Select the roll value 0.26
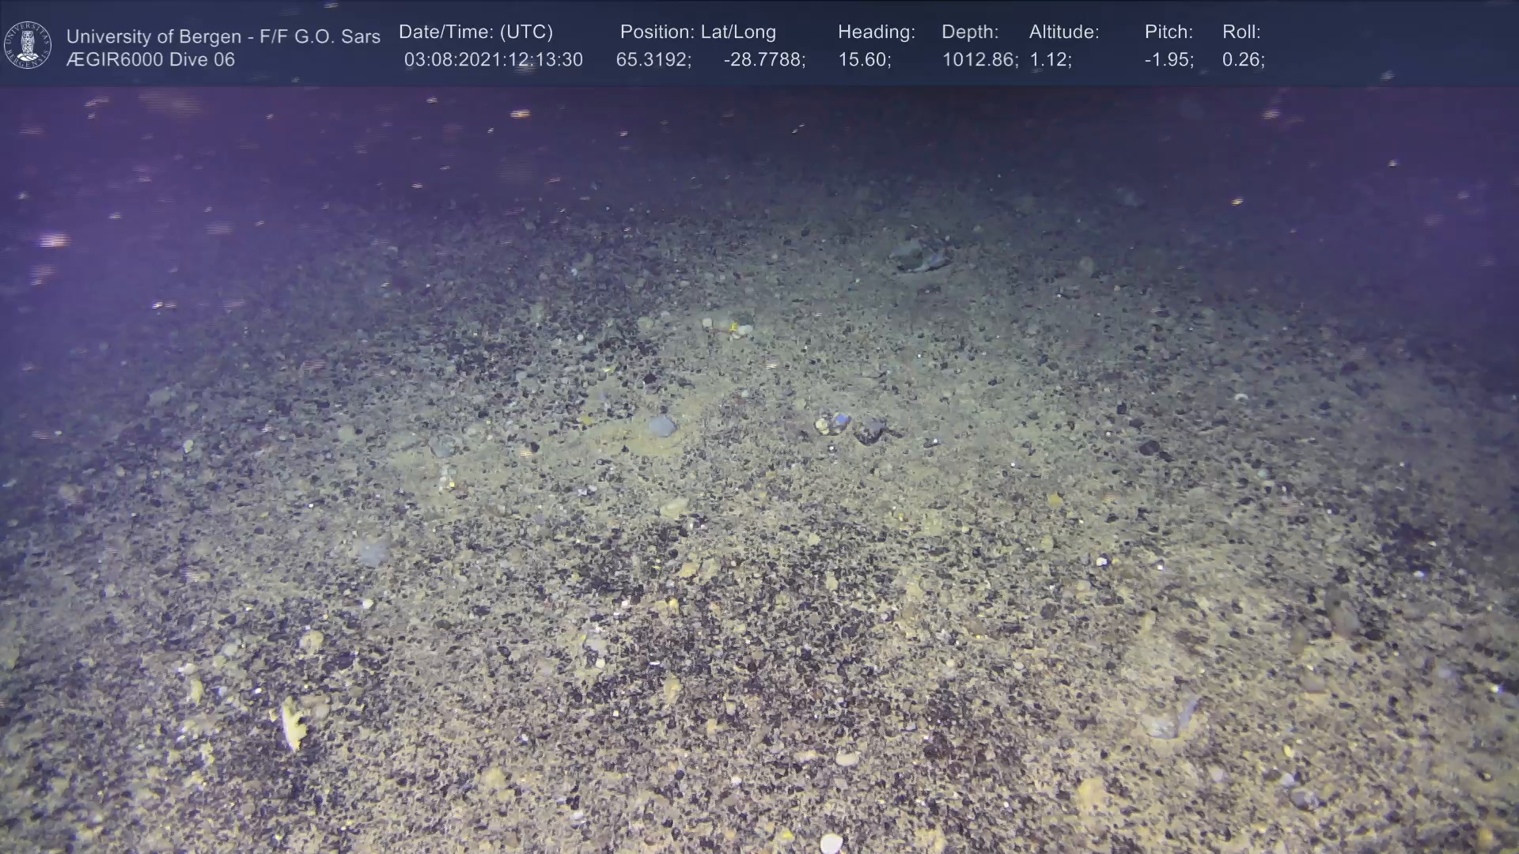 1243,60
